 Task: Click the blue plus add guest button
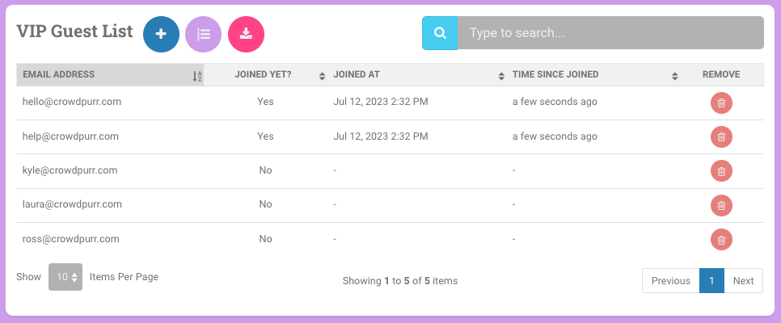pos(161,35)
